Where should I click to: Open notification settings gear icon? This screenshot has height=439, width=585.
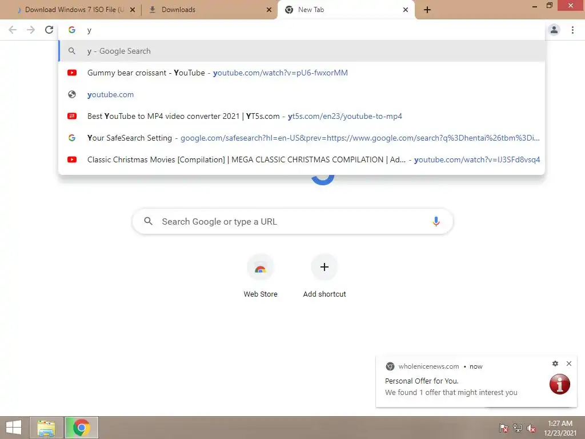(x=555, y=363)
